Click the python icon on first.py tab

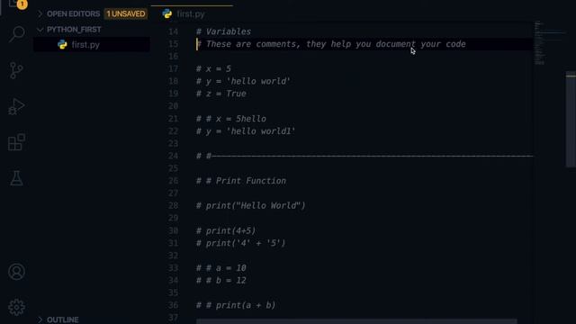pos(167,14)
